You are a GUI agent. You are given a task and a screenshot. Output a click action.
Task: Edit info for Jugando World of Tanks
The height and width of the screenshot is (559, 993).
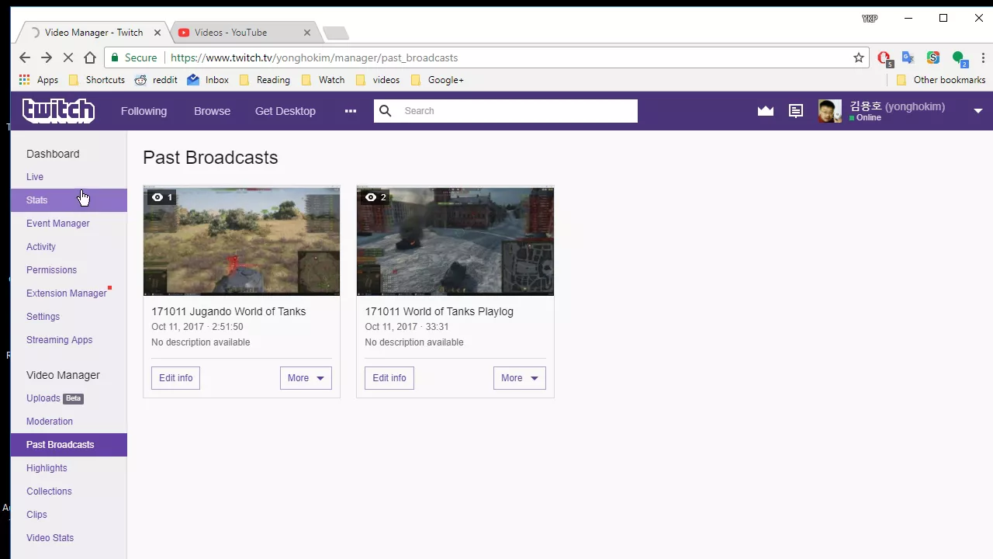175,378
